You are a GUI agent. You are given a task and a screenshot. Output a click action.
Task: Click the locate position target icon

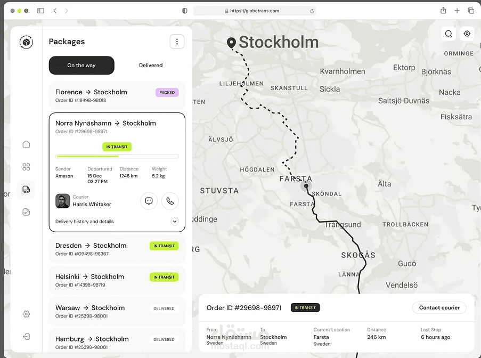(467, 33)
